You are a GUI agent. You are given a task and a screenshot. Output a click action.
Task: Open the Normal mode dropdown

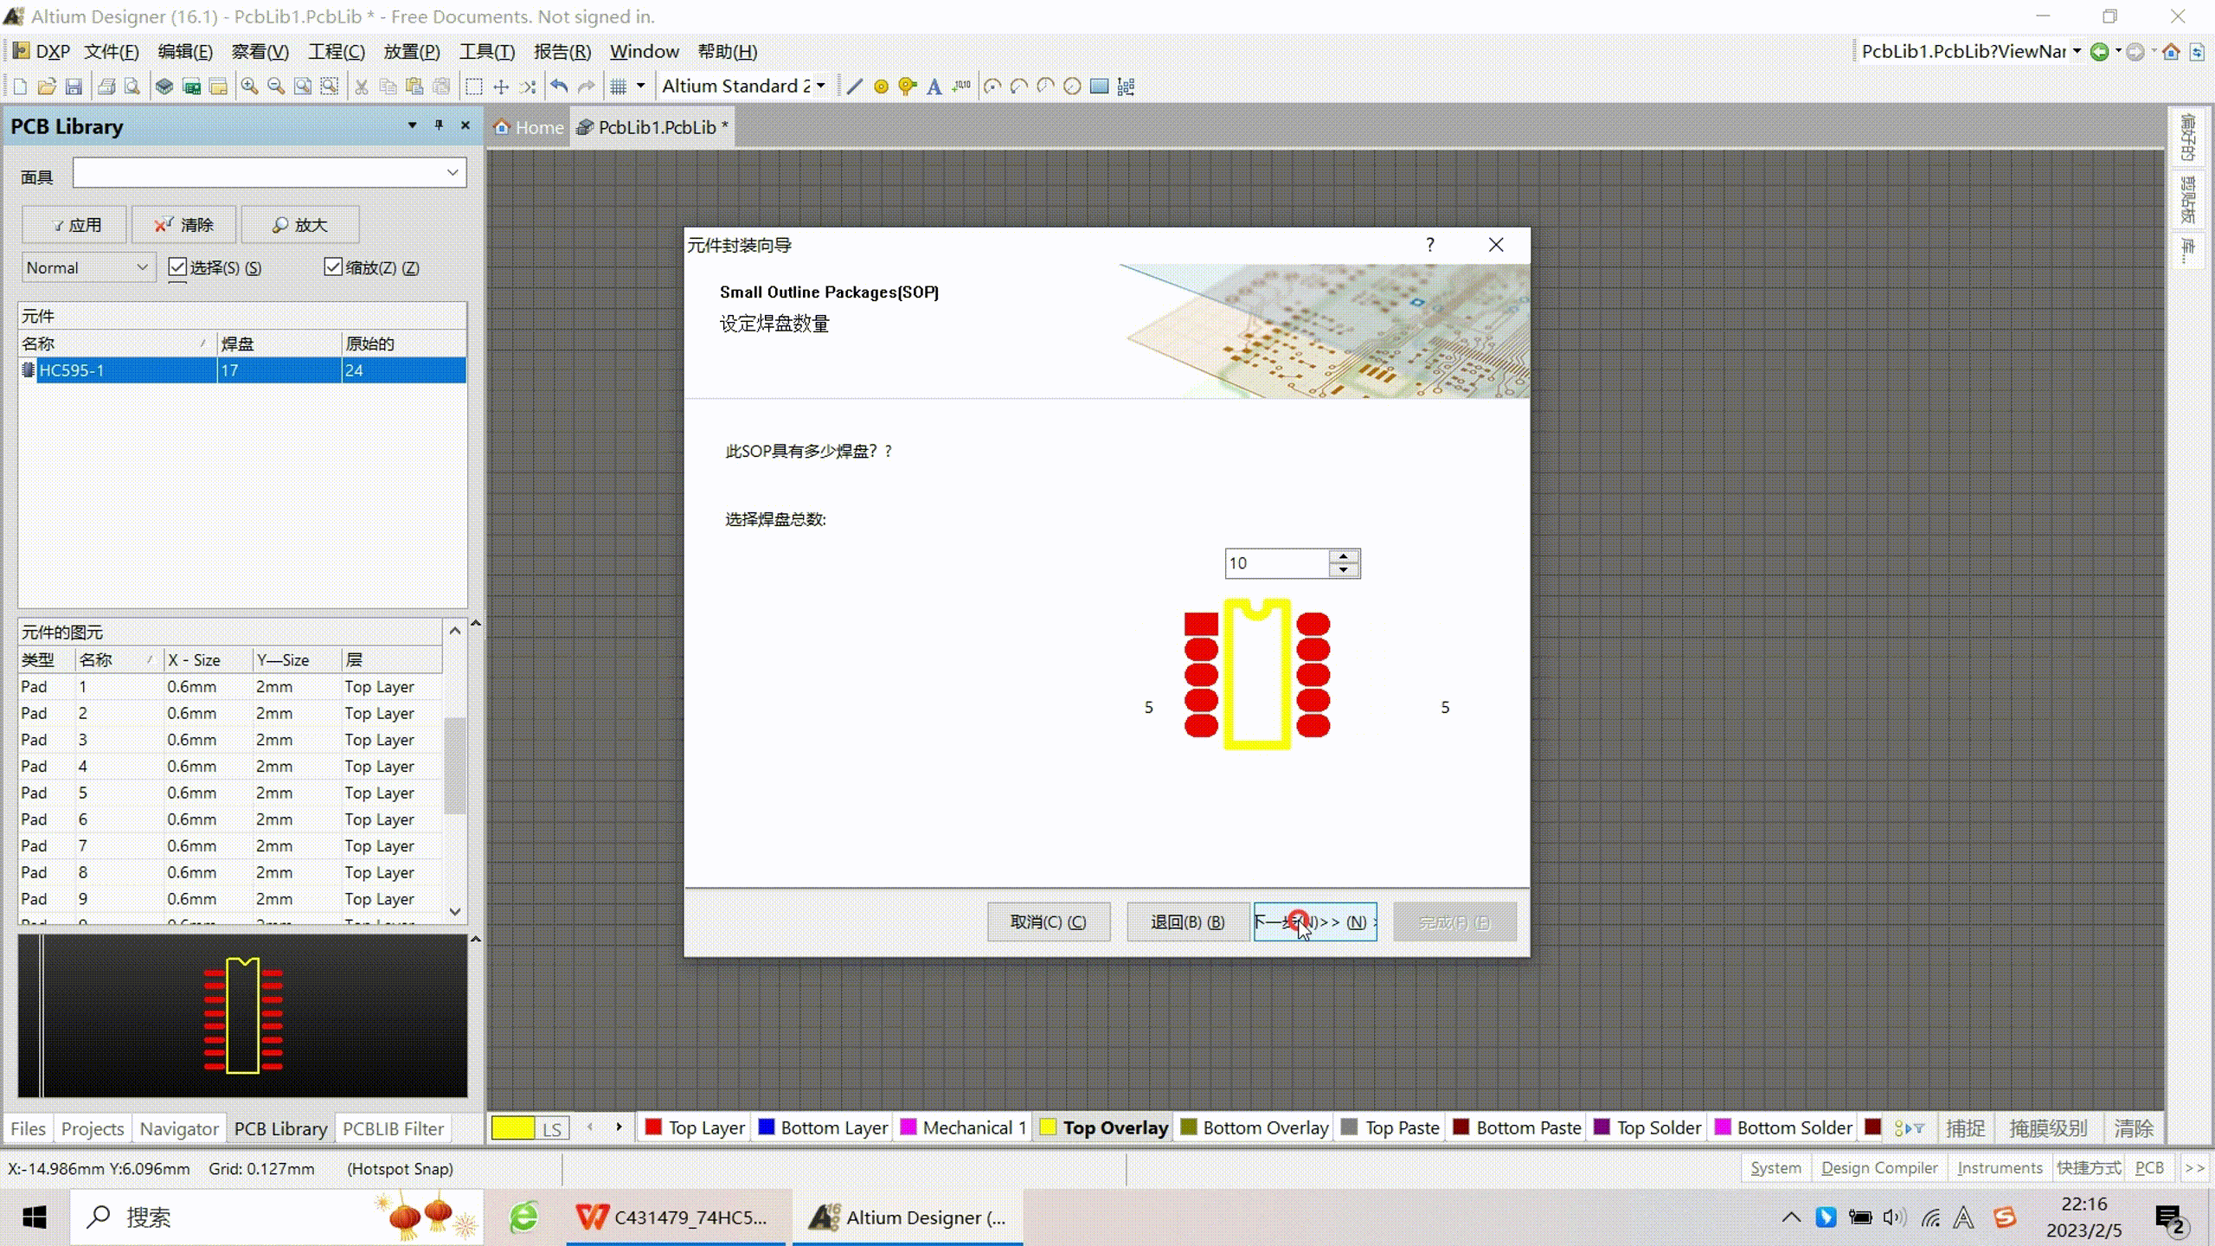point(142,268)
